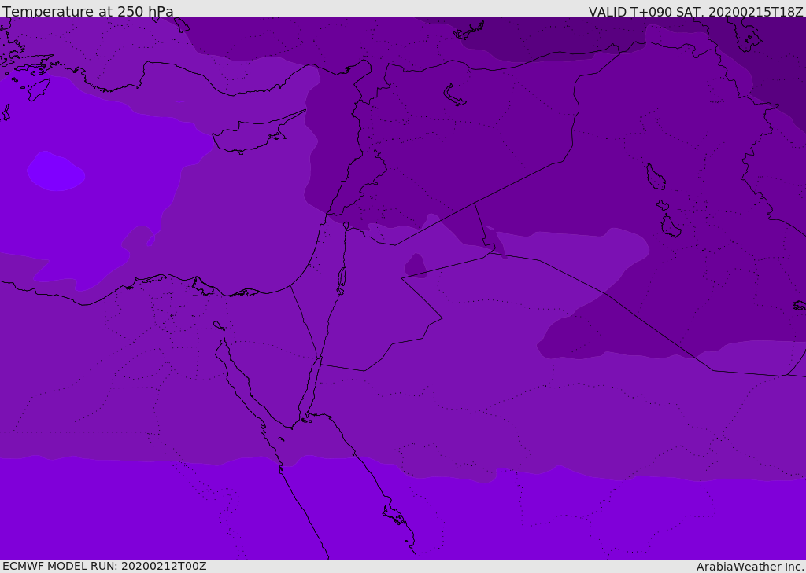Click the bright purple blob over the Mediterranean

[55, 171]
